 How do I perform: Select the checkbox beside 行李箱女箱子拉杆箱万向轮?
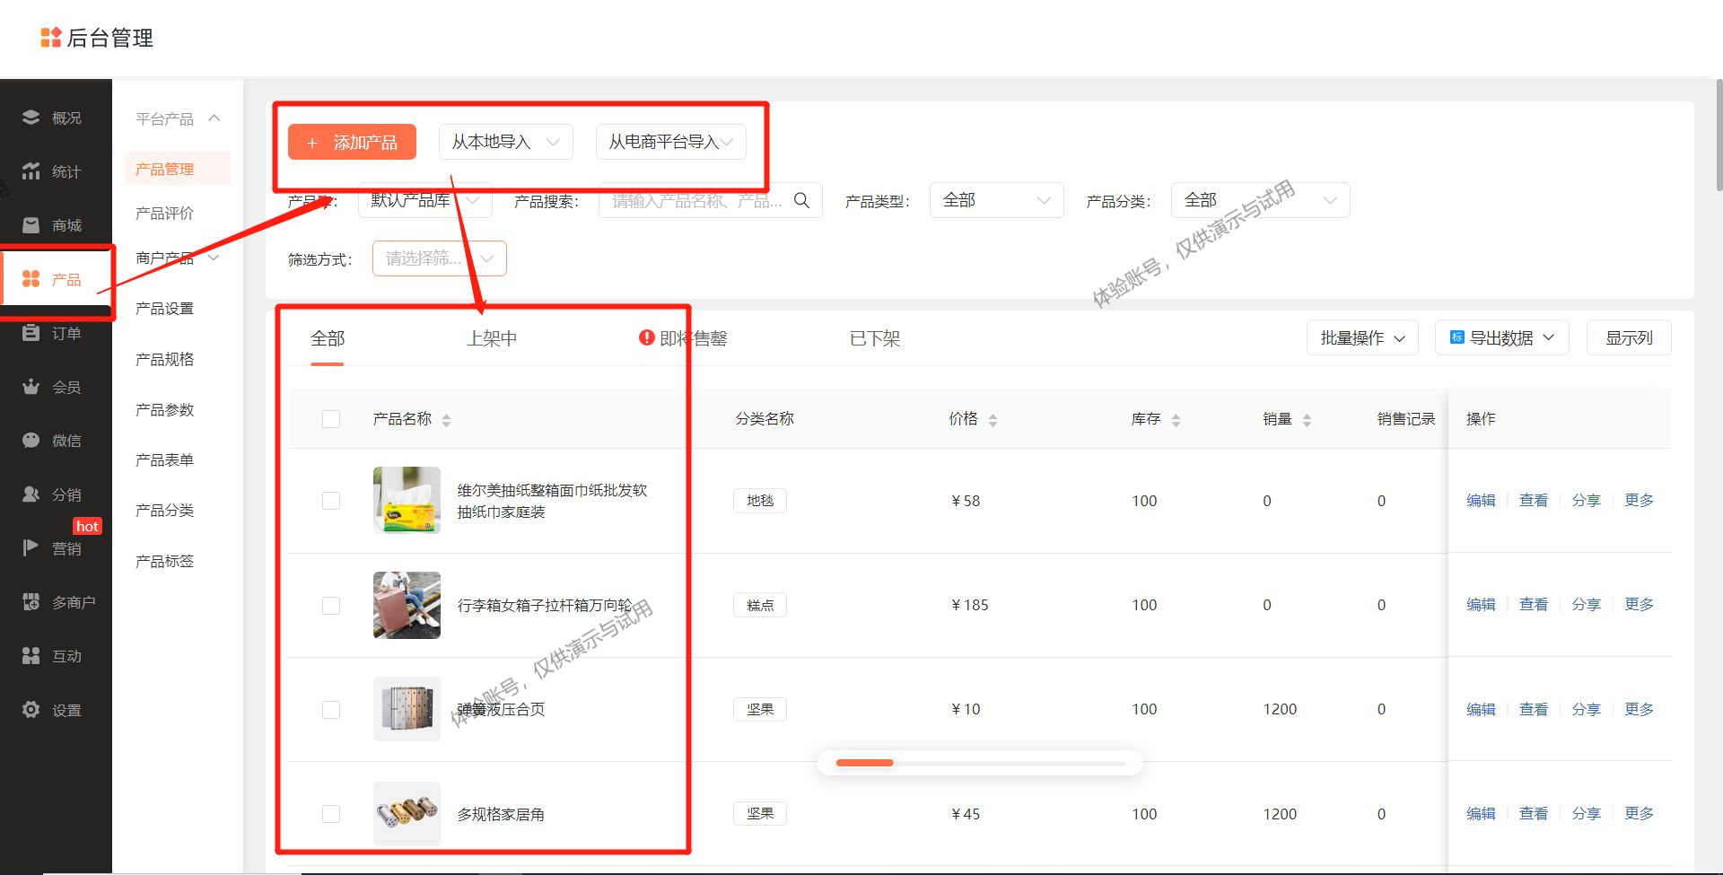331,605
